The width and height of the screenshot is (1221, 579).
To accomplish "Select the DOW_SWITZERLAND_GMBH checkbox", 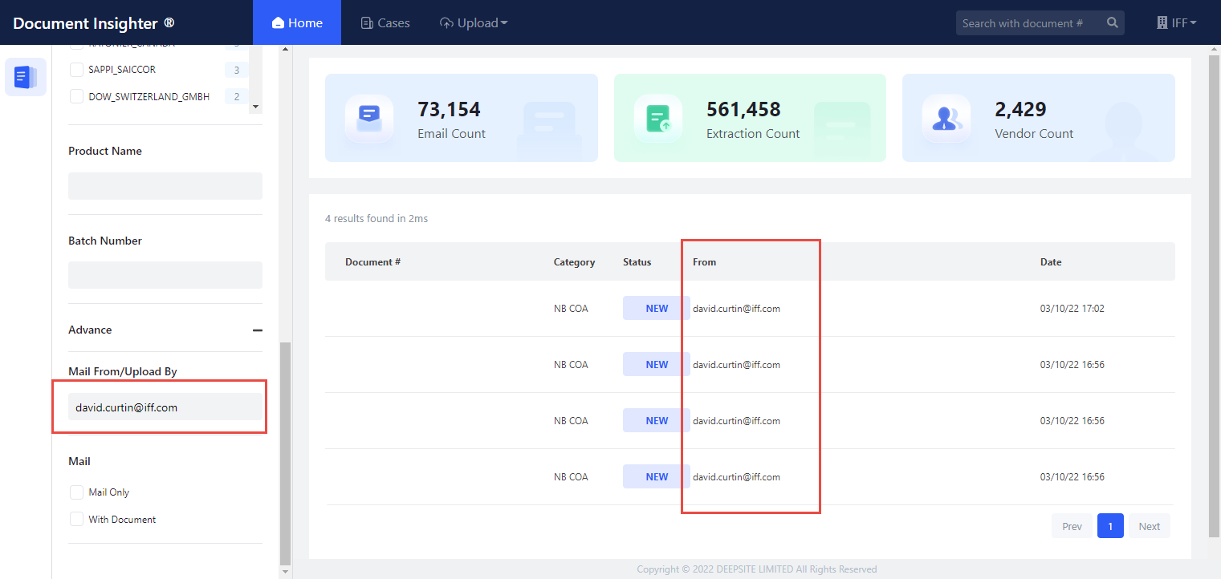I will [77, 97].
